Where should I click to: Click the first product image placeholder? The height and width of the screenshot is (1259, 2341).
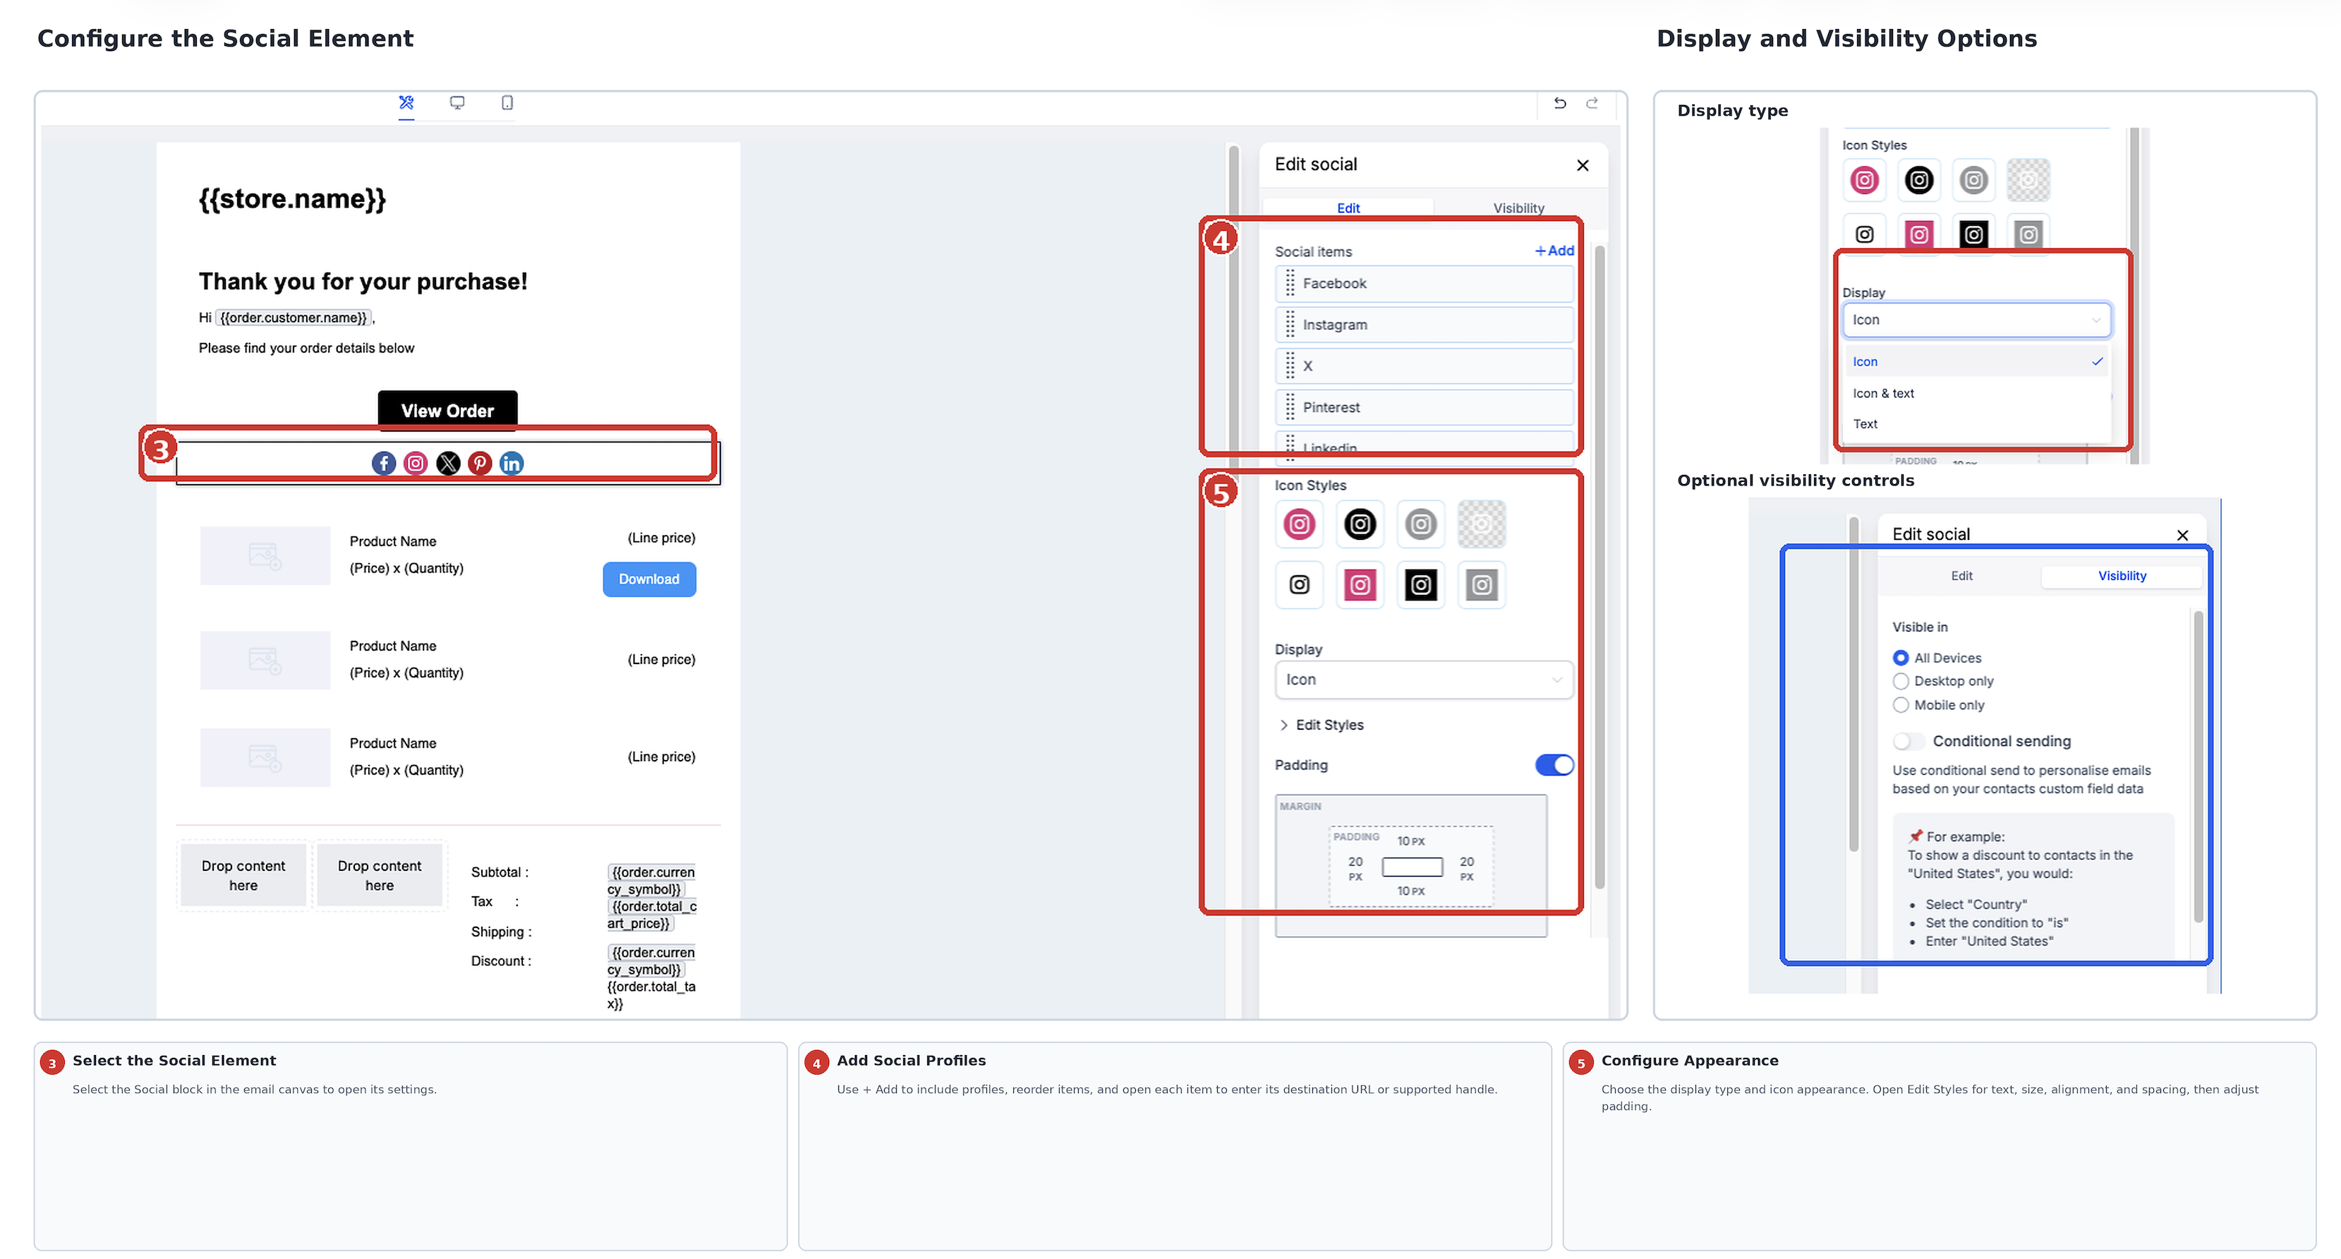point(265,555)
